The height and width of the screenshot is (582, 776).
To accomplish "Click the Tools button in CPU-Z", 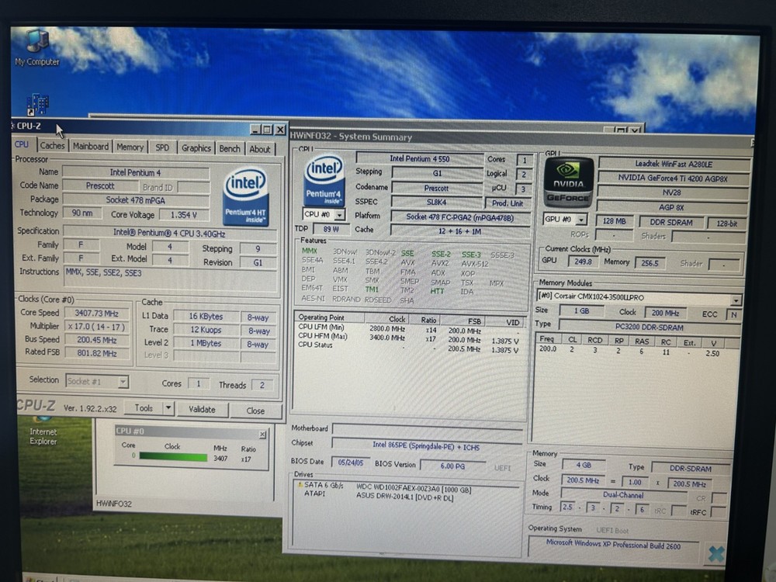I will 144,408.
